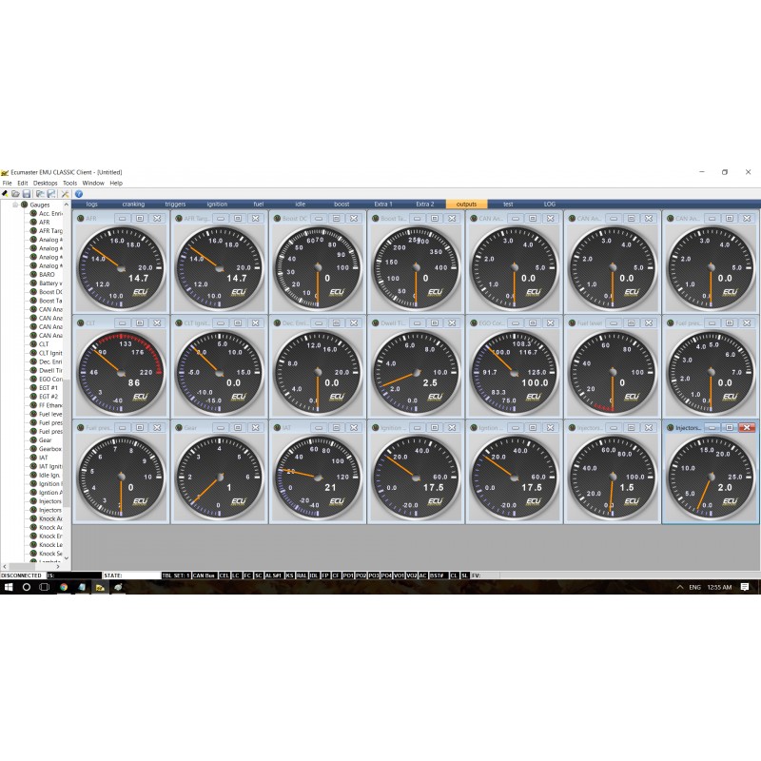Open the notification center icon in the system tray

(x=745, y=587)
